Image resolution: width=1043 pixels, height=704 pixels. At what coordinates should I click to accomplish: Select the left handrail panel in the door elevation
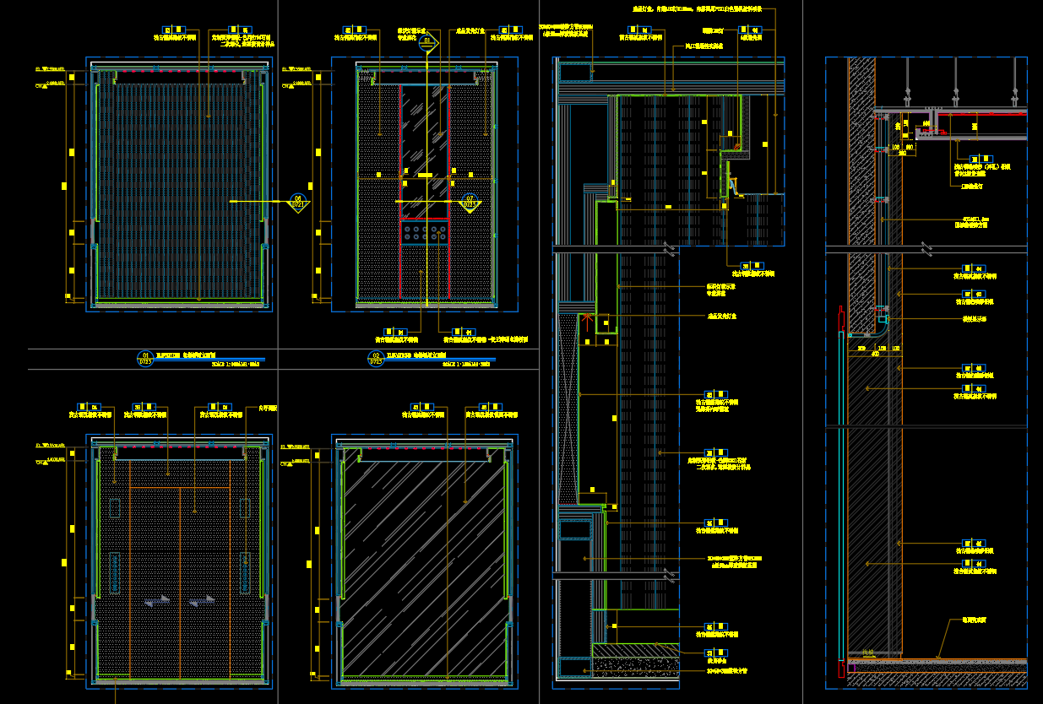[x=114, y=573]
